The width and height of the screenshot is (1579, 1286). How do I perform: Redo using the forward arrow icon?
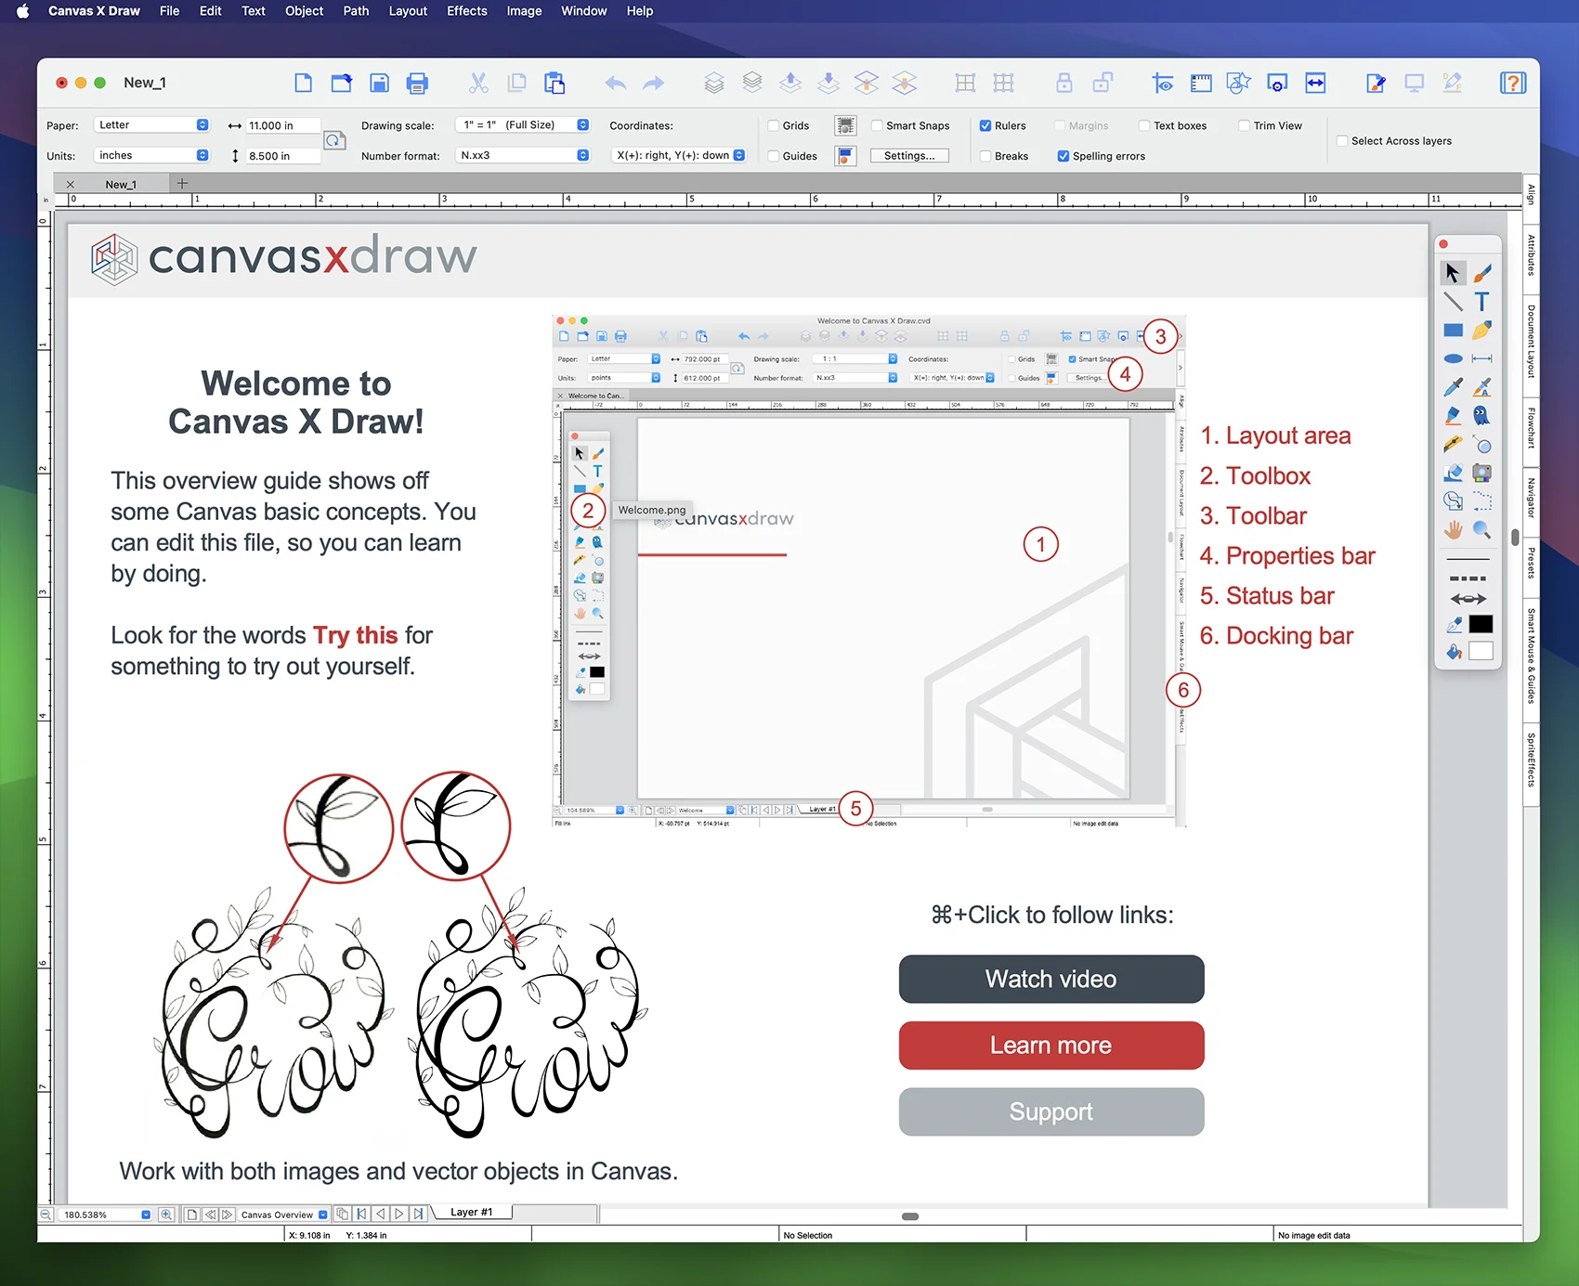click(654, 83)
